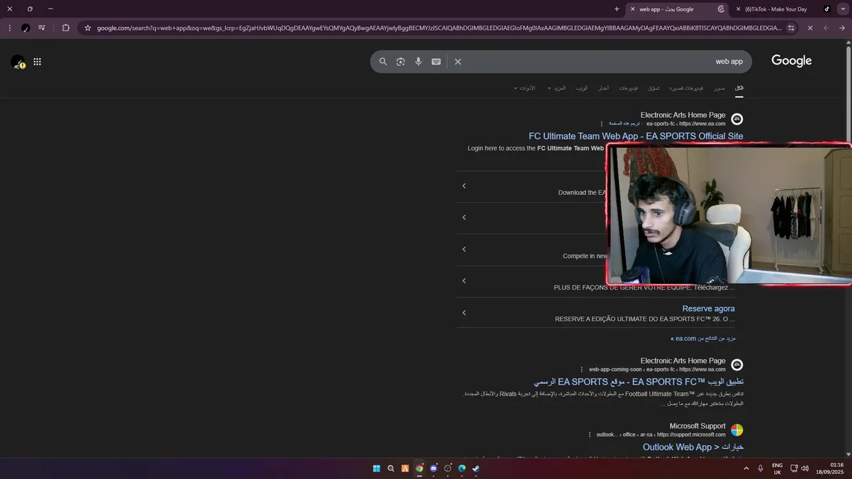This screenshot has width=852, height=479.
Task: Expand the second EA sitelink chevron
Action: (464, 218)
